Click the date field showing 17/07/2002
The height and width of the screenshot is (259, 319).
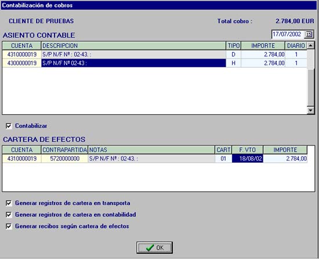click(288, 34)
